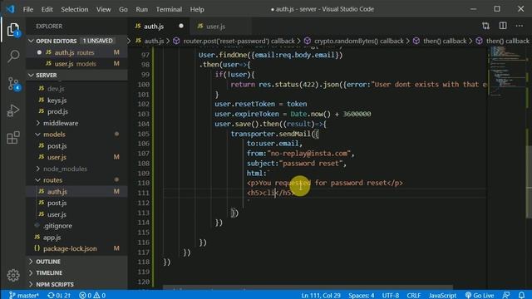Expand the Outline section
Screen dimensions: 532x299
pyautogui.click(x=76, y=262)
